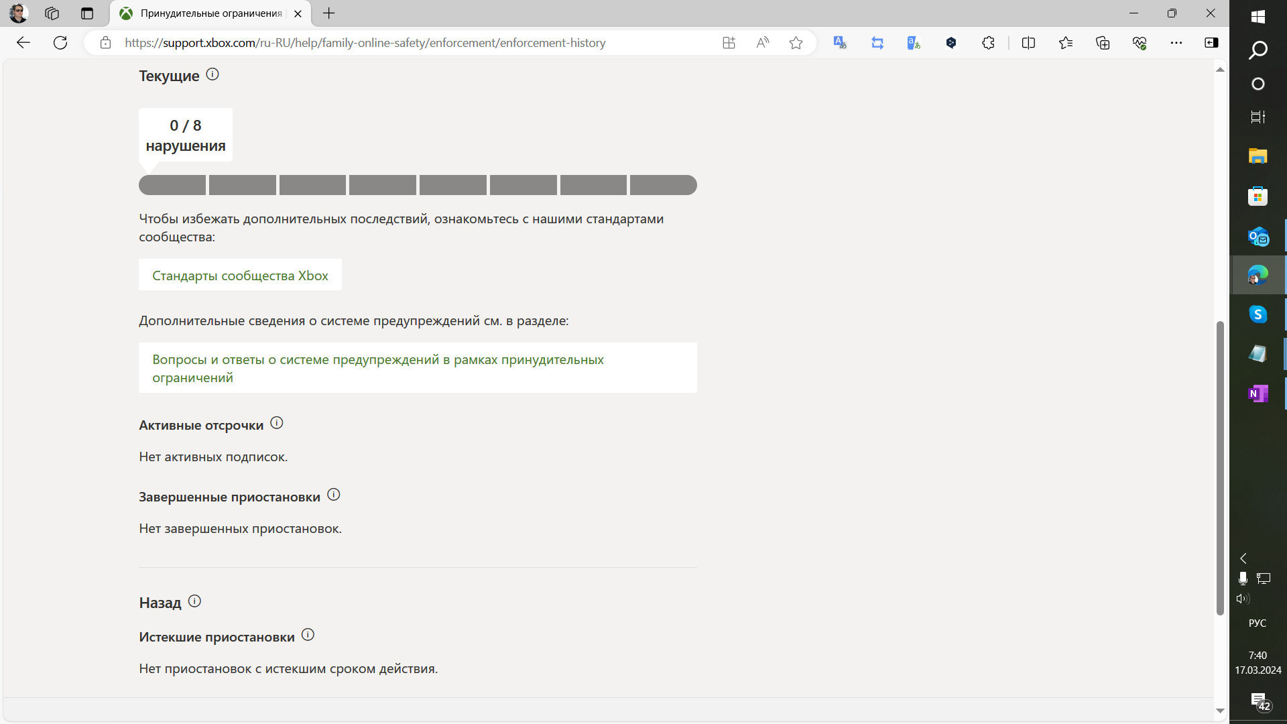Open Skype from Windows taskbar
The width and height of the screenshot is (1287, 724).
(1258, 314)
